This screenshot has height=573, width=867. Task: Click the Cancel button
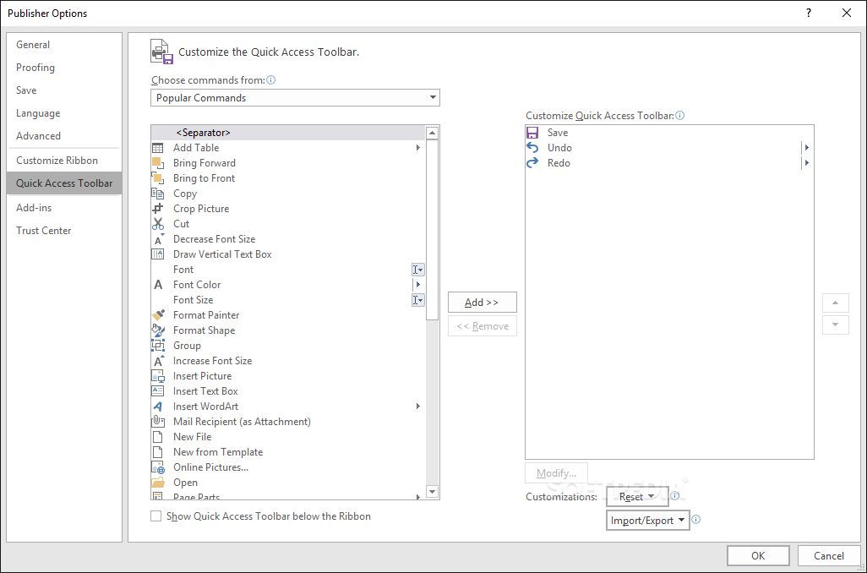(x=828, y=556)
